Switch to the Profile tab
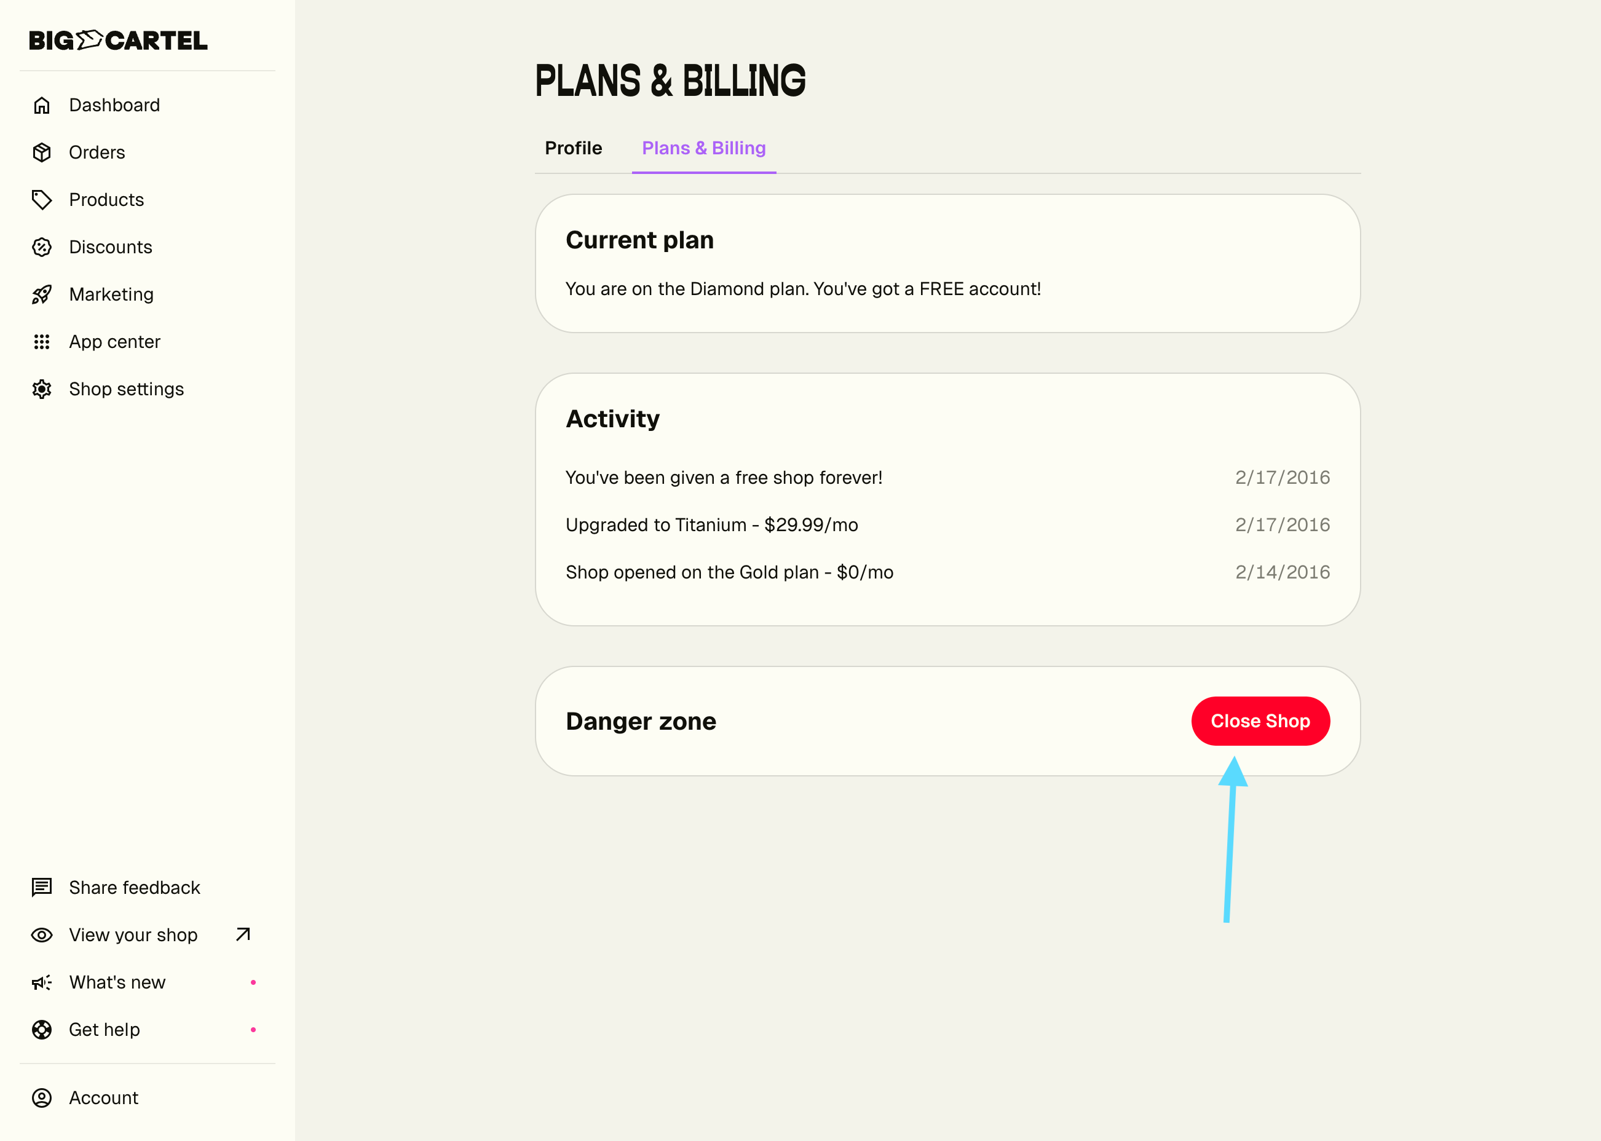 tap(573, 148)
